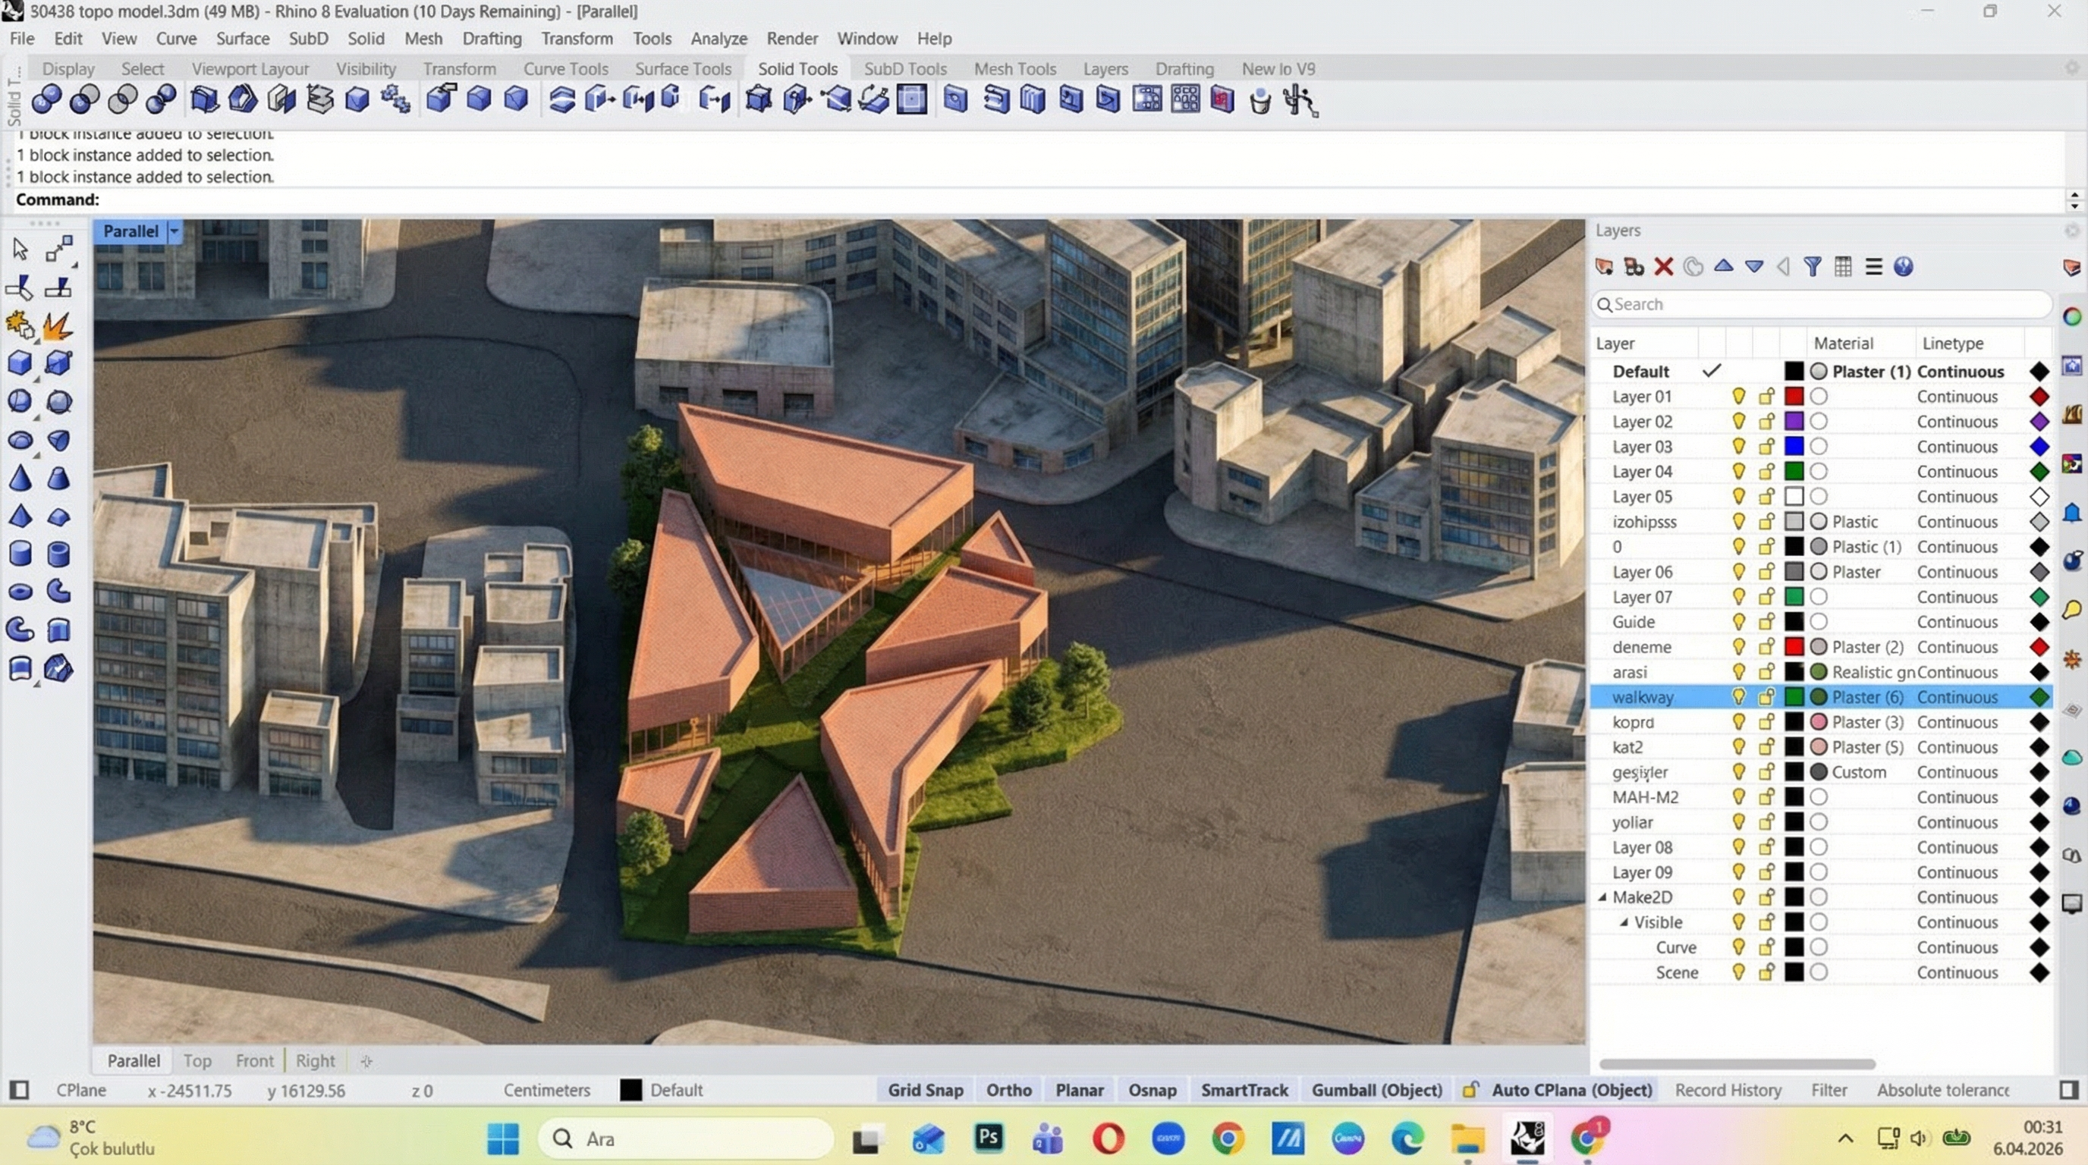The height and width of the screenshot is (1165, 2088).
Task: Switch to the Top viewport tab
Action: pyautogui.click(x=197, y=1060)
